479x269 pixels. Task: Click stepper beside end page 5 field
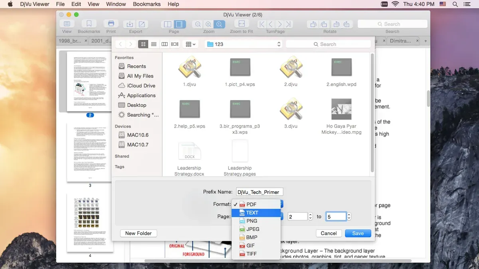(349, 216)
